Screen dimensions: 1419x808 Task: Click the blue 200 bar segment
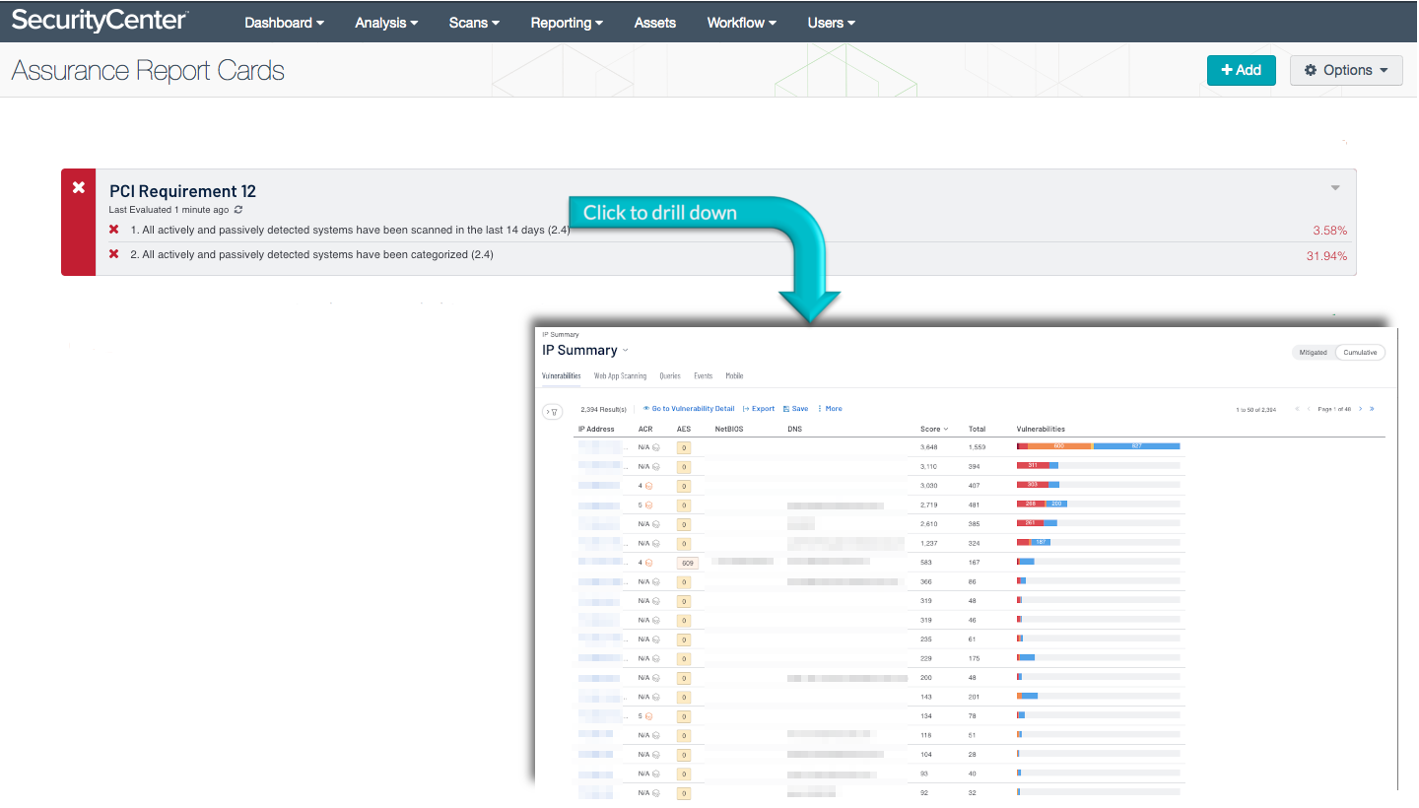pos(1056,504)
